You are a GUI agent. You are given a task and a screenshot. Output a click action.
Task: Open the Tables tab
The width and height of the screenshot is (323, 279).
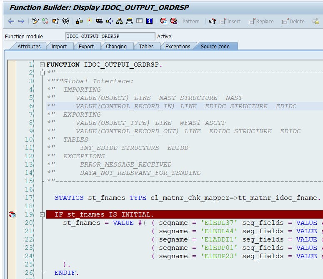click(146, 47)
